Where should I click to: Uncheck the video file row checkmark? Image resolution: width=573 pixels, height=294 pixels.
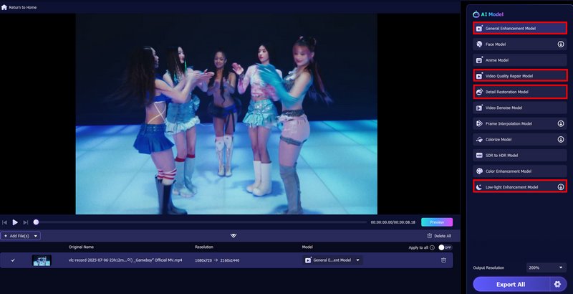point(13,260)
